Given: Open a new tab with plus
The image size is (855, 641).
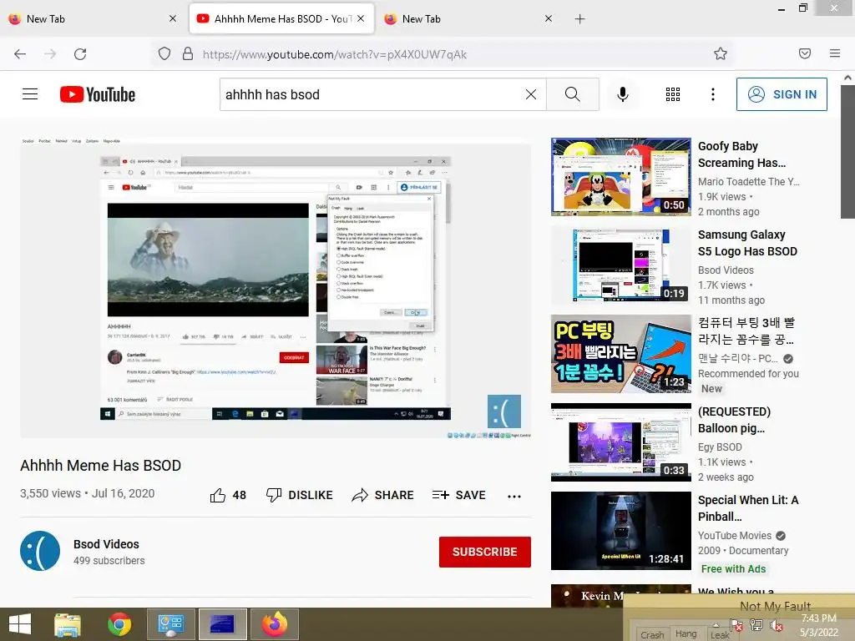Looking at the screenshot, I should [579, 19].
